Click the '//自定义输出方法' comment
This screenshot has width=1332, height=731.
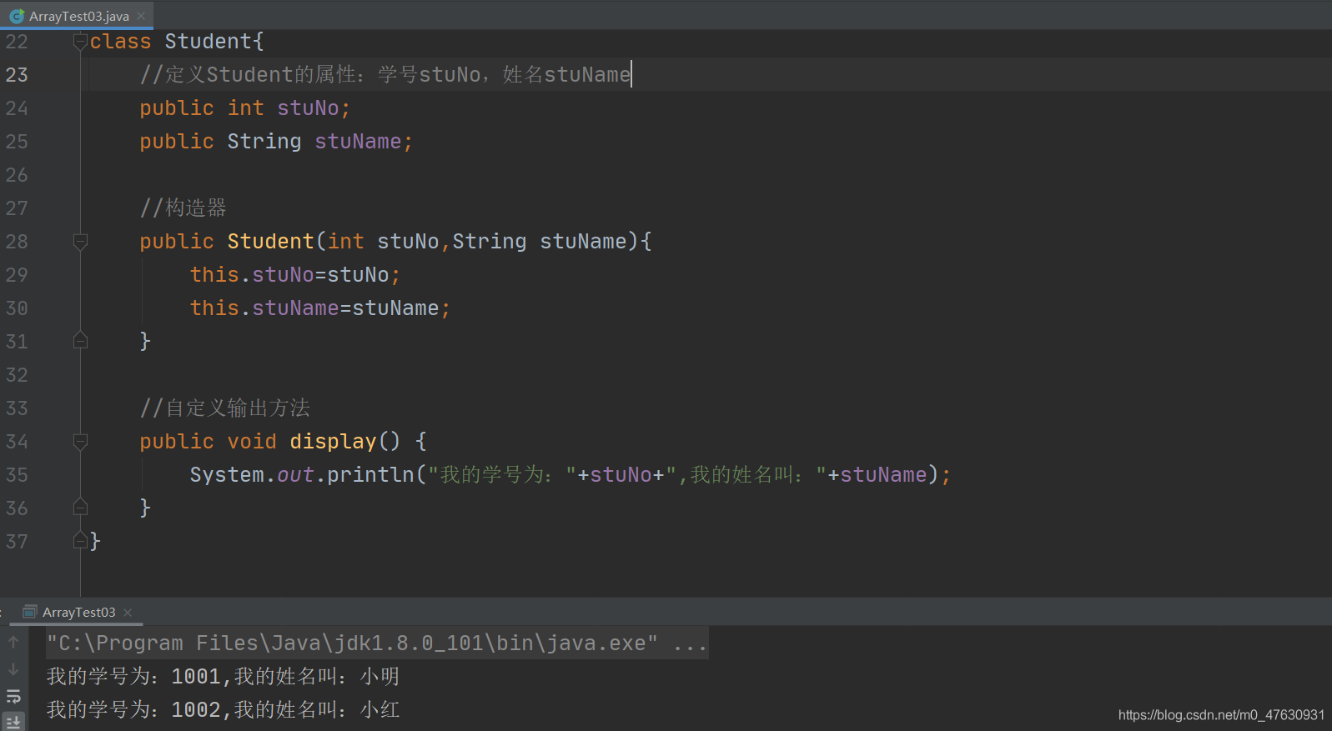pos(225,408)
